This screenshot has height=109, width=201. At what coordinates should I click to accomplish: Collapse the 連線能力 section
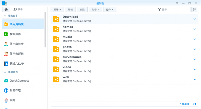[x=5, y=72]
